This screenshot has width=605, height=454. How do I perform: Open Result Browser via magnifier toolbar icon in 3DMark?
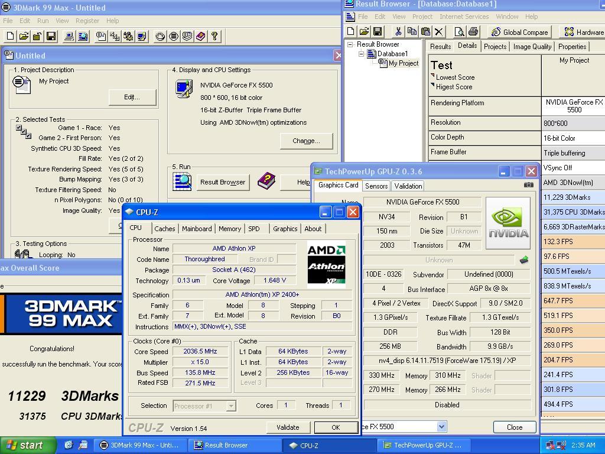(x=83, y=36)
